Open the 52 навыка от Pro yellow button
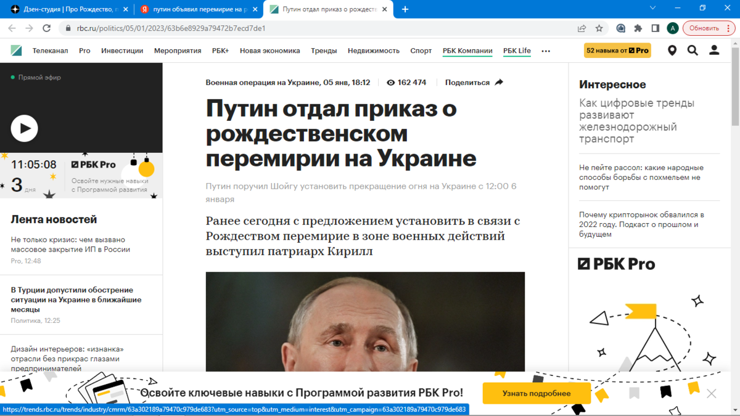 [x=617, y=51]
